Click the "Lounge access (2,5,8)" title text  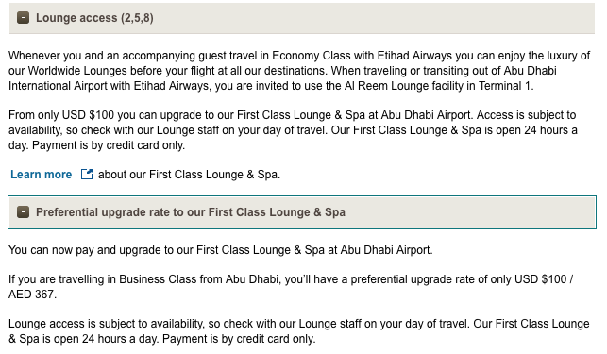tap(94, 18)
